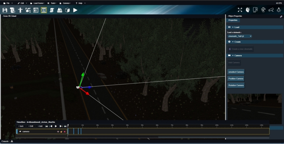Open the Tools menu
Screen dimensions: 284x144
(x=51, y=3)
